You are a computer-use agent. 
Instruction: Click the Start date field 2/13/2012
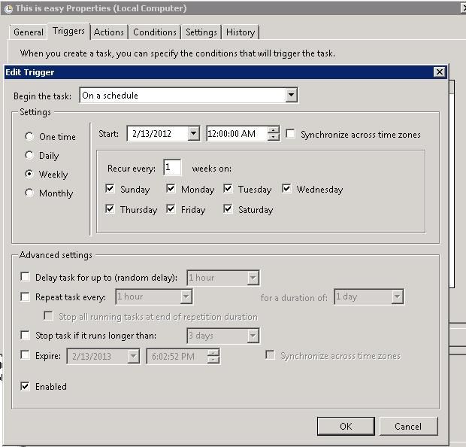[x=158, y=133]
